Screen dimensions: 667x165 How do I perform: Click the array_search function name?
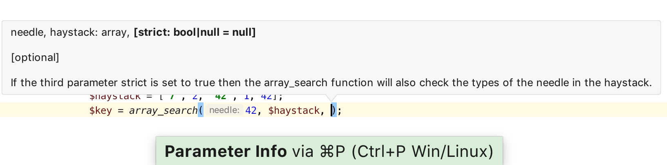click(x=163, y=111)
